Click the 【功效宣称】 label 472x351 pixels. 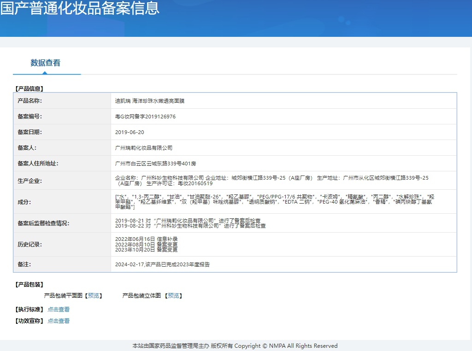pos(29,321)
